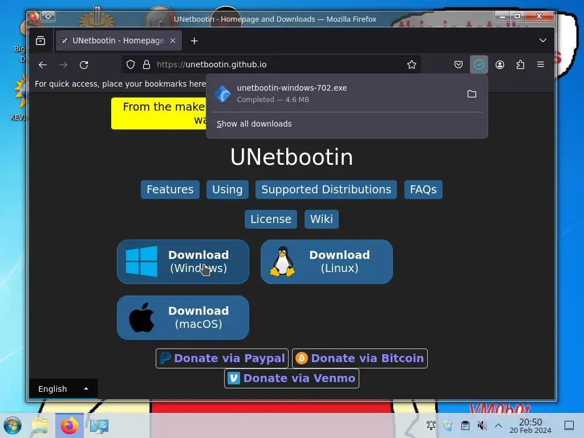Toggle the downloads panel toolbar icon
584x438 pixels.
tap(479, 65)
